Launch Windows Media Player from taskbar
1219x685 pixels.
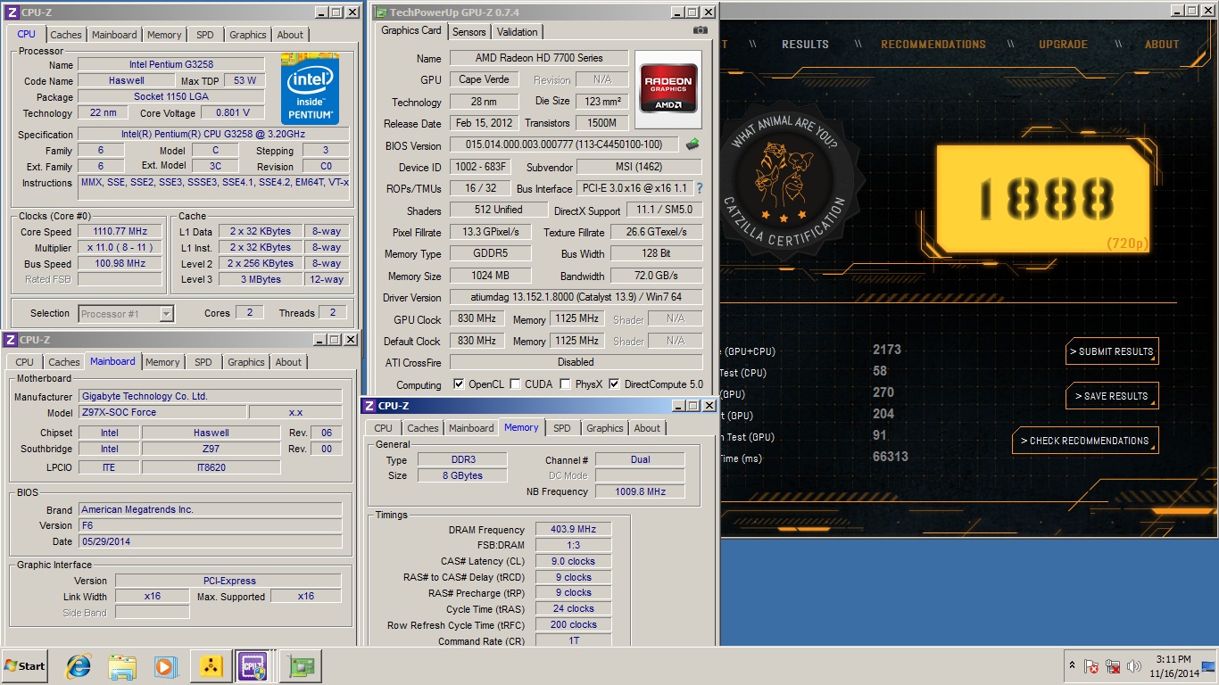(165, 666)
